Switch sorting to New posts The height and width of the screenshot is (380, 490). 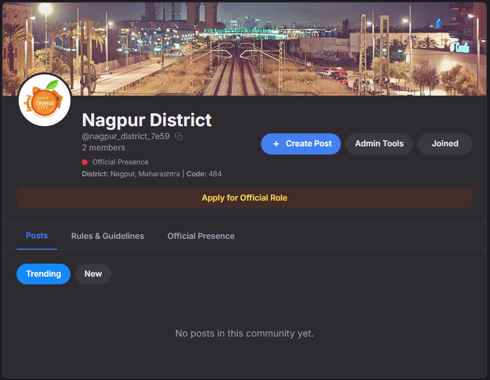tap(93, 273)
